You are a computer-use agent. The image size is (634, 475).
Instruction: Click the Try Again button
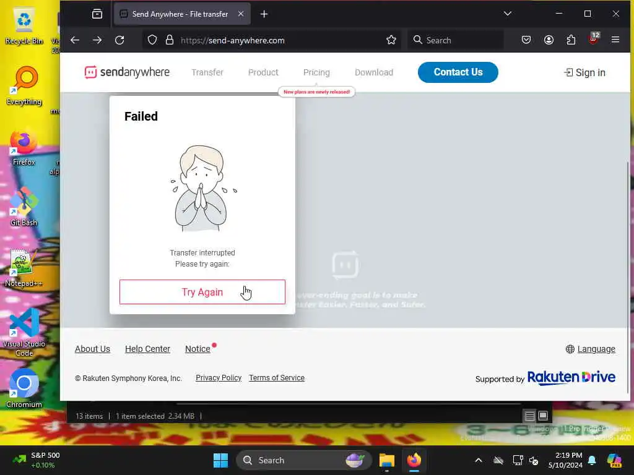click(x=202, y=292)
